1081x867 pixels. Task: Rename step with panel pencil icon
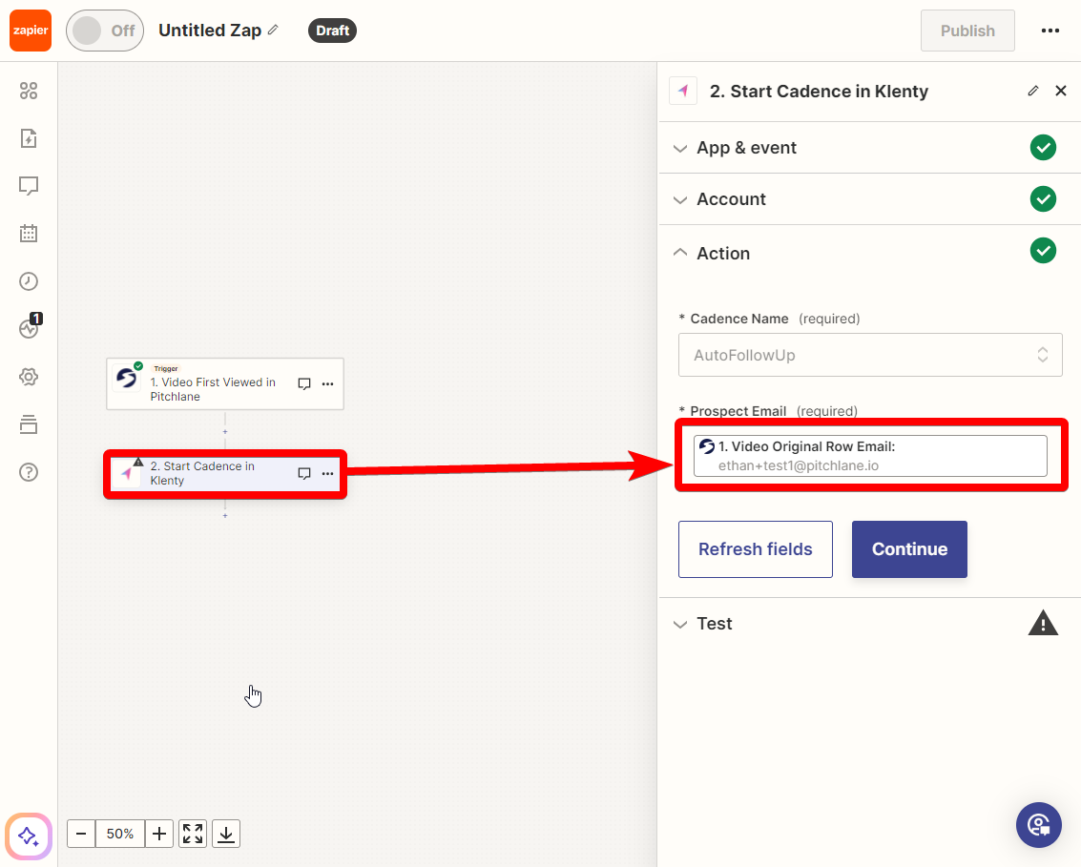coord(1032,91)
